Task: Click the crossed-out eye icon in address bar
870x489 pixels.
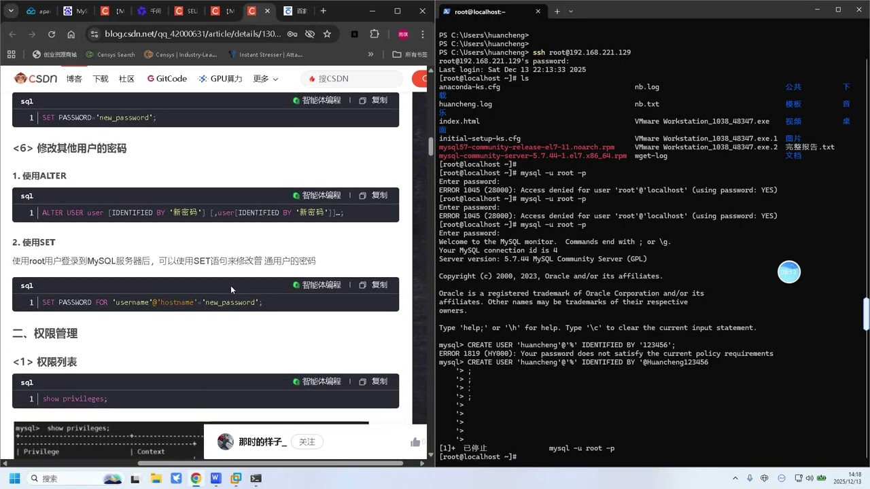Action: point(310,34)
